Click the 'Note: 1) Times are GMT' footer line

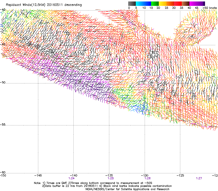pos(93,183)
